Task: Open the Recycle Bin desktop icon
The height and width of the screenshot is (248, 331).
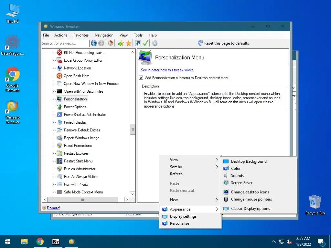Action: pos(315,205)
